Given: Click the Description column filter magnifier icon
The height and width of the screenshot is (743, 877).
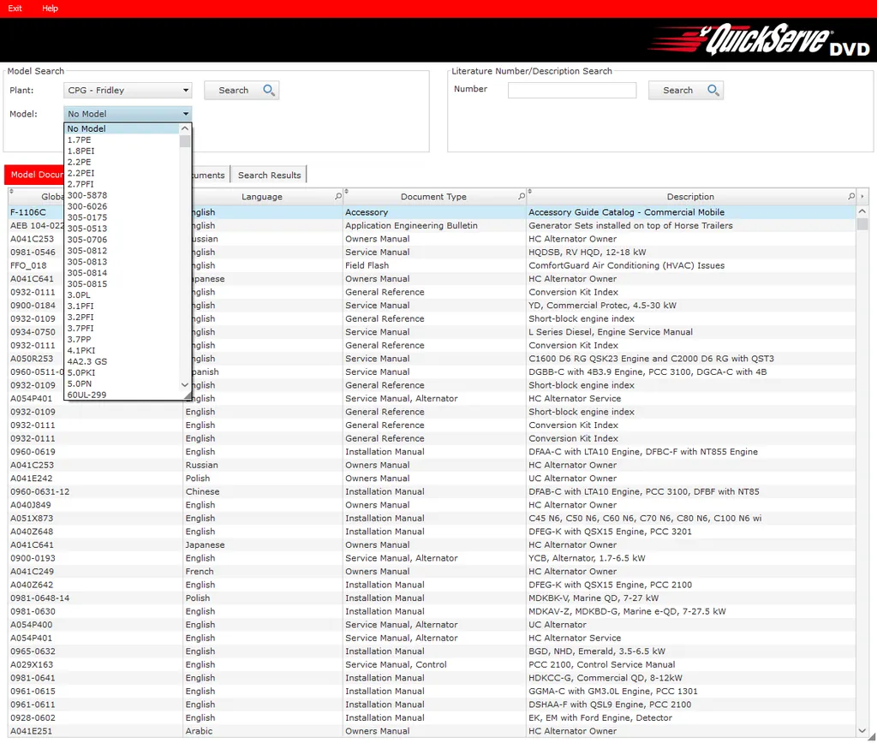Looking at the screenshot, I should tap(851, 196).
